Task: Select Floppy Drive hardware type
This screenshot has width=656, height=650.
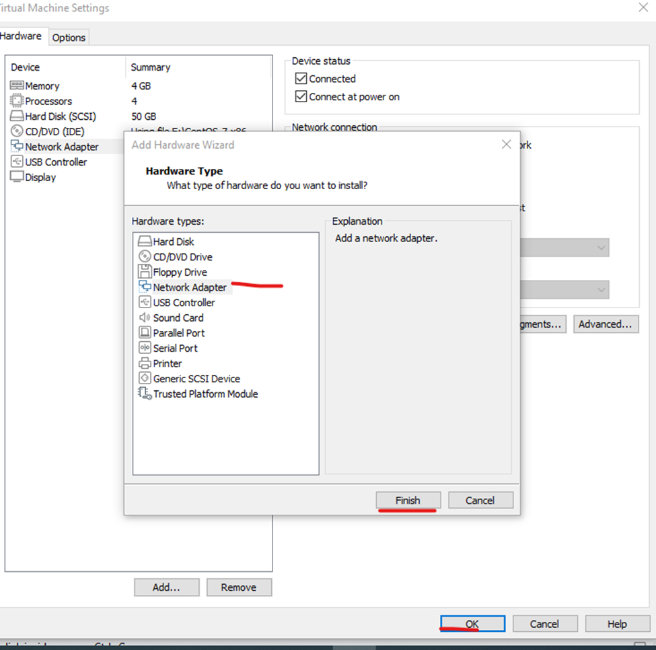Action: click(x=180, y=273)
